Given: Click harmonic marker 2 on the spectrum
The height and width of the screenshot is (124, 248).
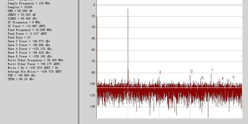Looking at the screenshot, I should pos(160,73).
